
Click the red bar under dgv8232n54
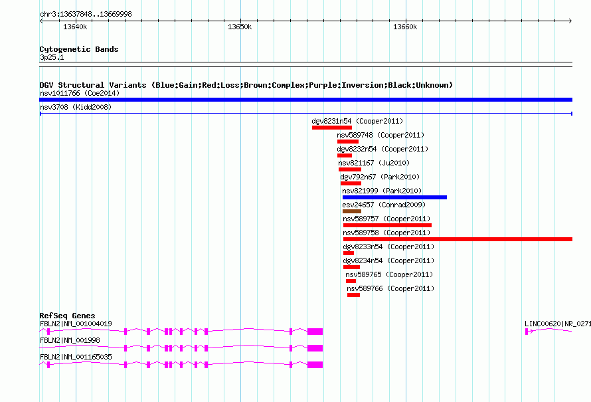pyautogui.click(x=345, y=155)
